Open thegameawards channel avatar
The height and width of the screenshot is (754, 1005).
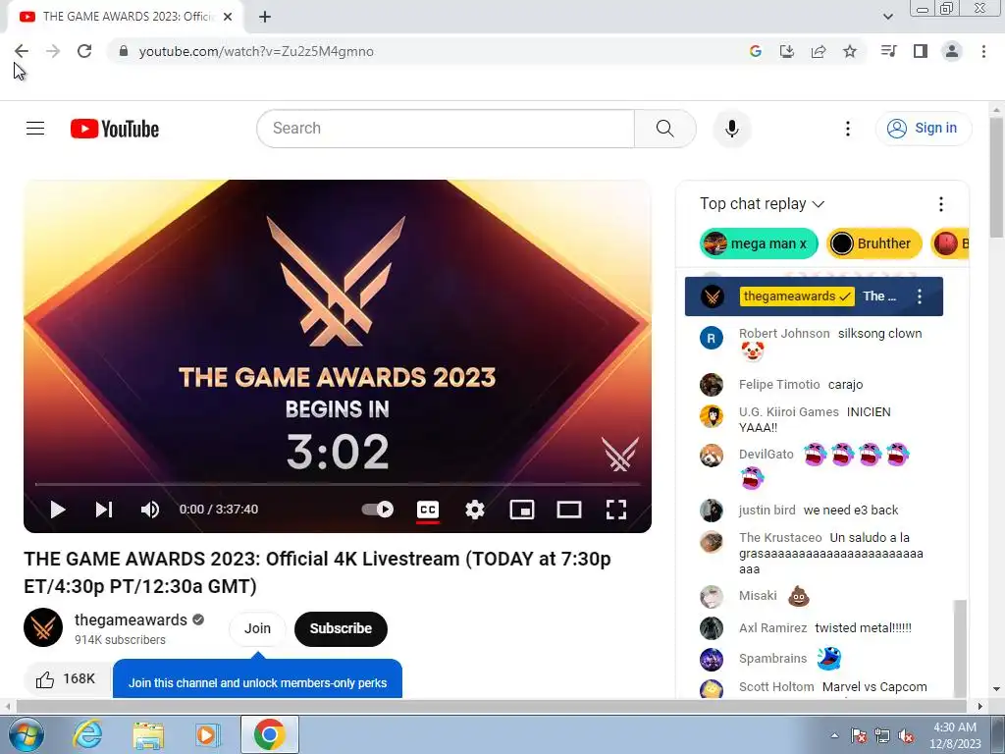click(x=43, y=627)
